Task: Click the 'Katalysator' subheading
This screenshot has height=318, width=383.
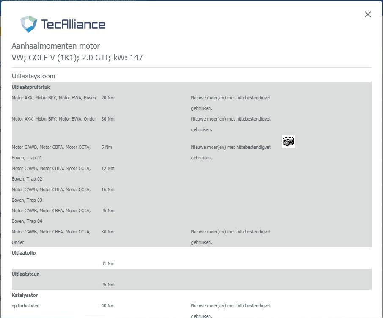Action: [x=25, y=295]
